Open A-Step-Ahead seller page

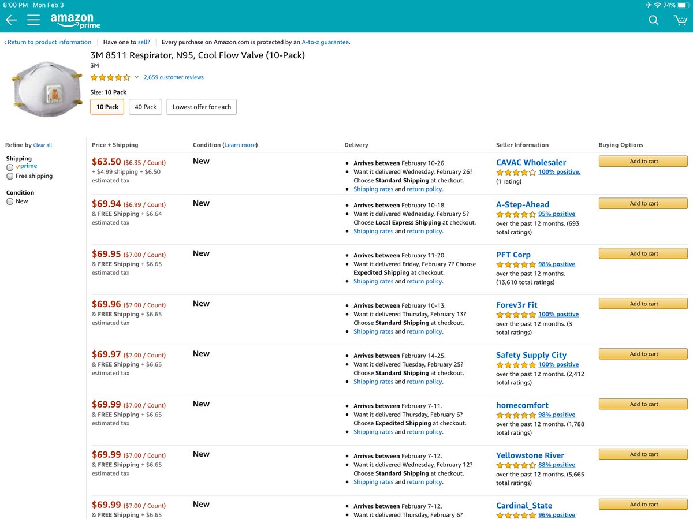[523, 205]
